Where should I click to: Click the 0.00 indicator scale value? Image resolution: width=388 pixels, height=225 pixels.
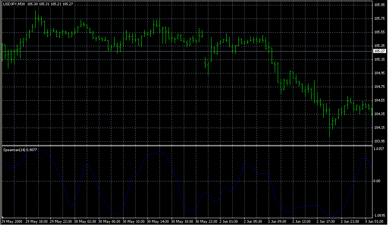(x=378, y=181)
